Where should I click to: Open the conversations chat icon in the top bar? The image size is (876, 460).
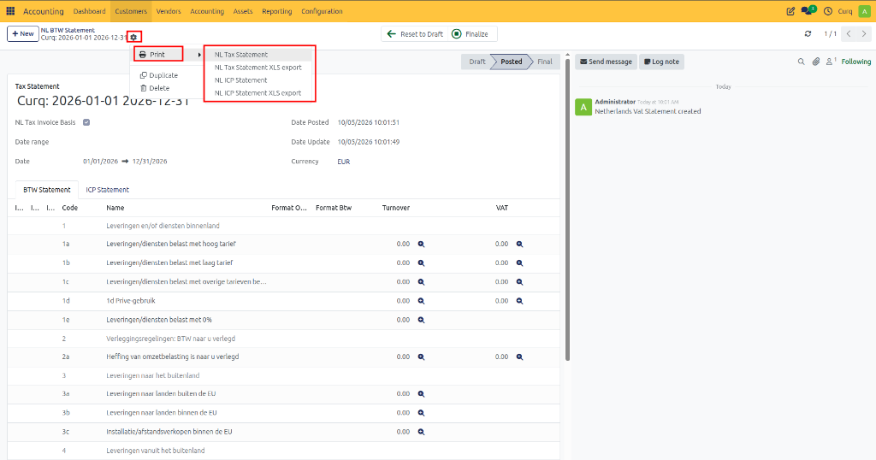click(x=808, y=10)
